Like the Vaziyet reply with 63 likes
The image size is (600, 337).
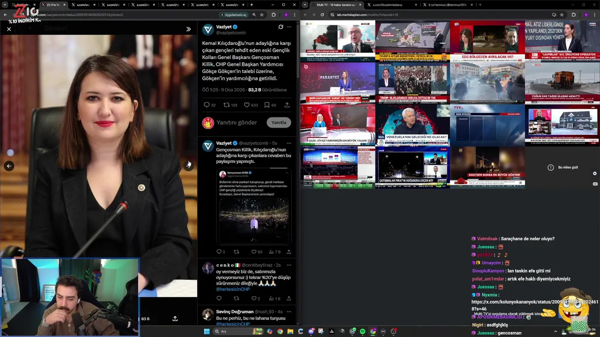(x=256, y=252)
